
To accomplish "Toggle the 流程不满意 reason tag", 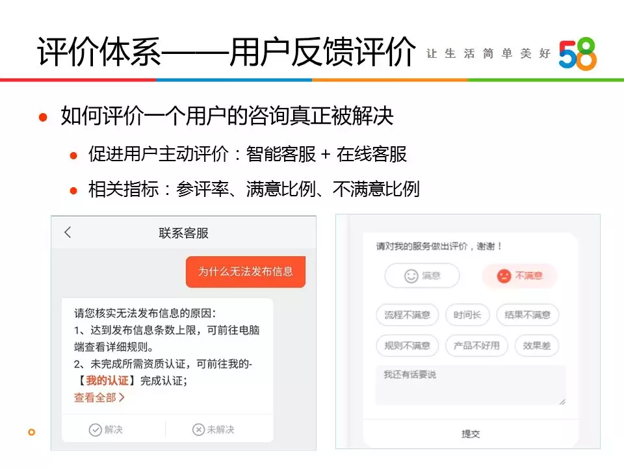I will click(x=407, y=315).
